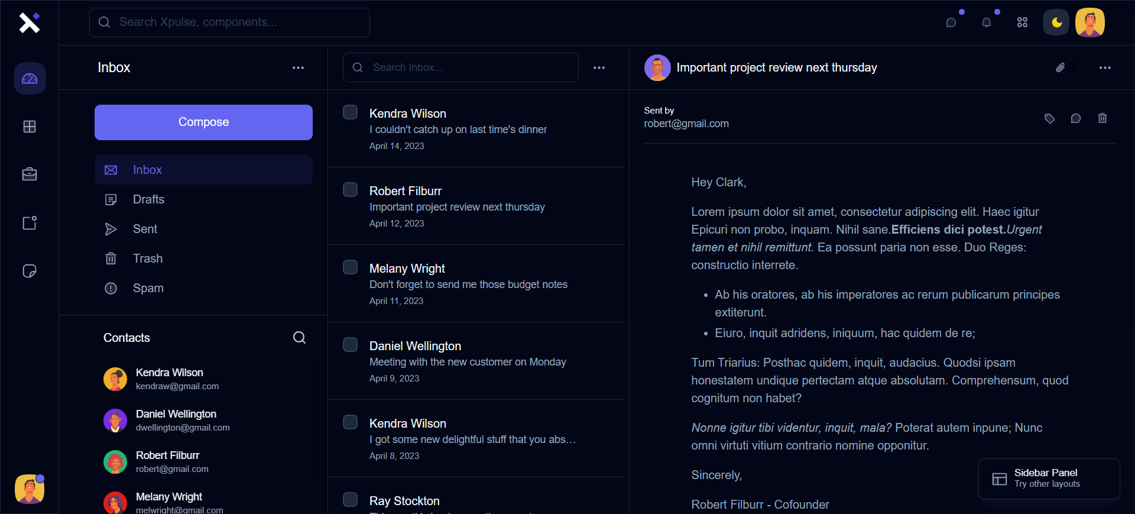The height and width of the screenshot is (514, 1135).
Task: Click the briefcase icon in left sidebar
Action: point(30,174)
